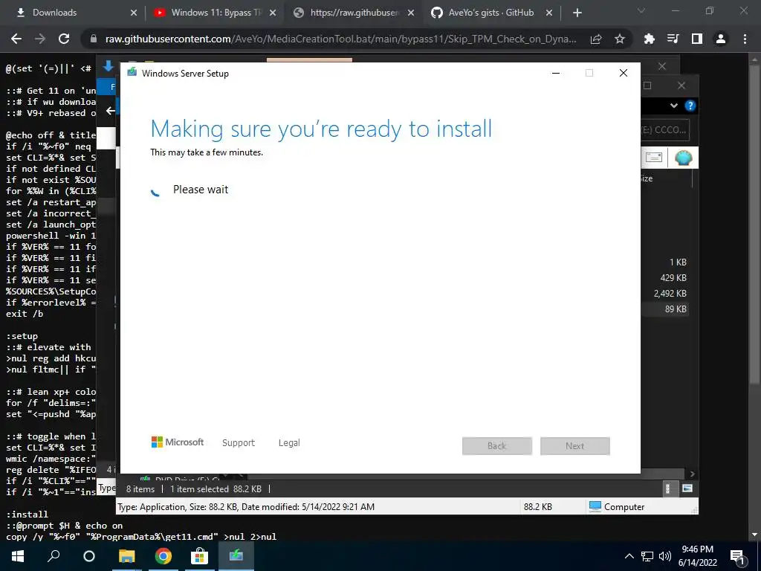Viewport: 761px width, 571px height.
Task: Switch to the Windows 11: Bypass YouTube tab
Action: (x=213, y=13)
